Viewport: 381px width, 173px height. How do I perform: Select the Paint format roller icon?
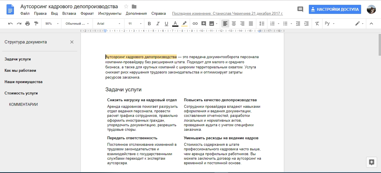36,24
